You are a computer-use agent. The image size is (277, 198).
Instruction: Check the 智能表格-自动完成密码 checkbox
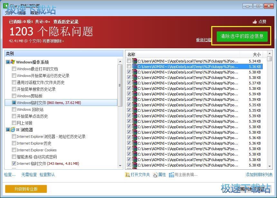14,157
